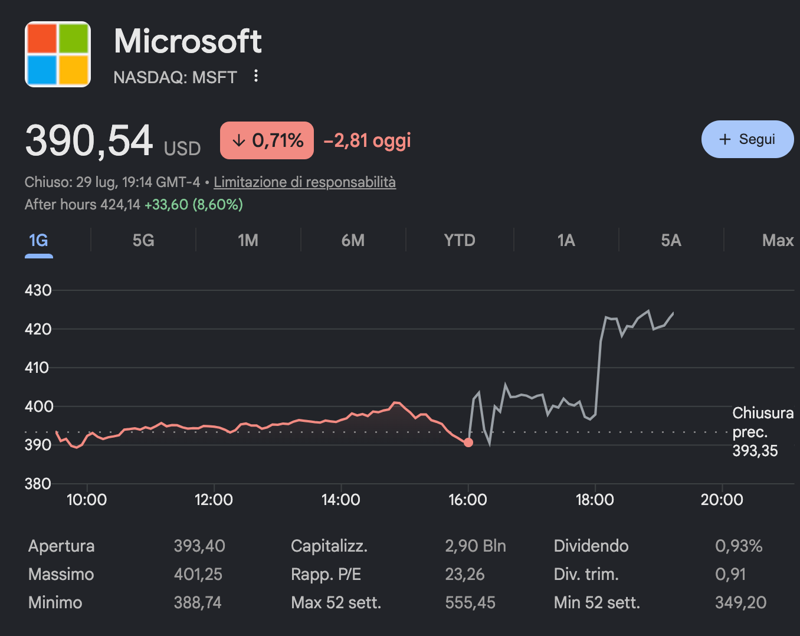Screen dimensions: 800x636
Task: Show the 6M chart range
Action: [x=353, y=241]
